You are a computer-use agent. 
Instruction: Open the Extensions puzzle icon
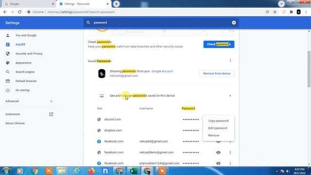pos(291,12)
